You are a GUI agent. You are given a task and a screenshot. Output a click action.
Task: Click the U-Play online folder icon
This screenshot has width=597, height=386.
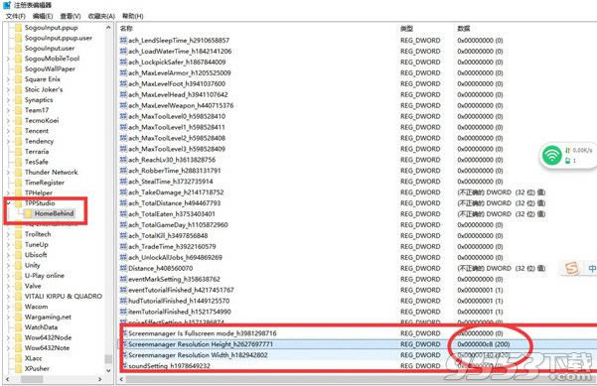pyautogui.click(x=18, y=276)
